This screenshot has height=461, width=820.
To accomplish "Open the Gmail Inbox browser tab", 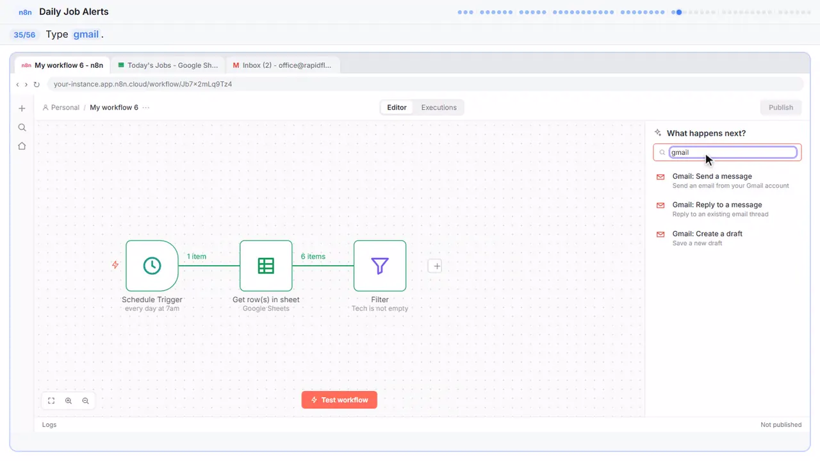I will pos(283,65).
